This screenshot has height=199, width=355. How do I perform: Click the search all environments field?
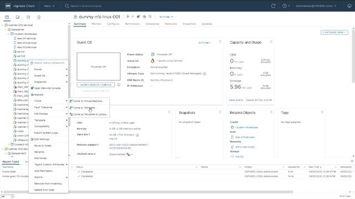tap(86, 6)
